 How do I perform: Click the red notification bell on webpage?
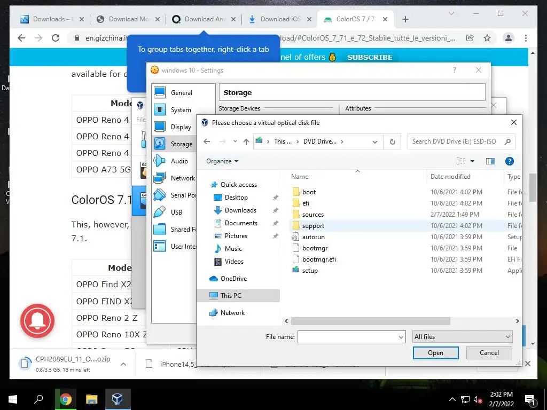(x=37, y=321)
